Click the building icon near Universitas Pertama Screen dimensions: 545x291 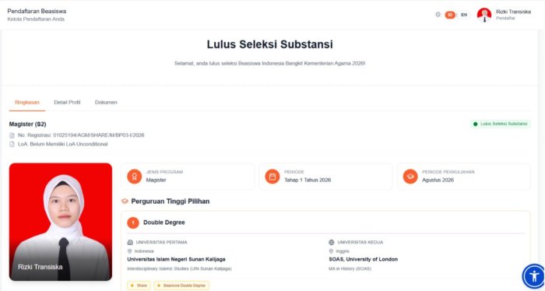pyautogui.click(x=130, y=243)
